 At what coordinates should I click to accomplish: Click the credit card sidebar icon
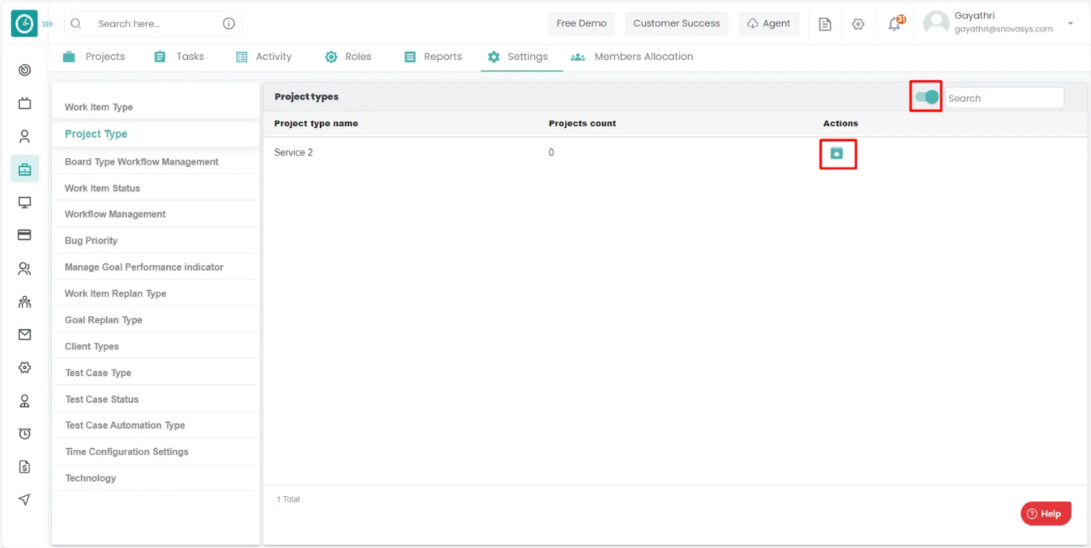coord(25,235)
